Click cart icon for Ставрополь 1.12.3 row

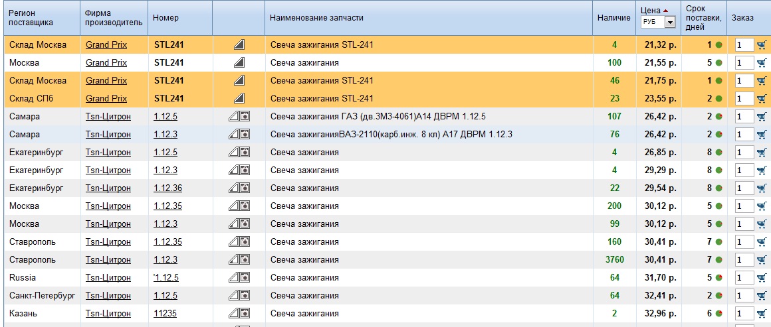click(x=762, y=260)
